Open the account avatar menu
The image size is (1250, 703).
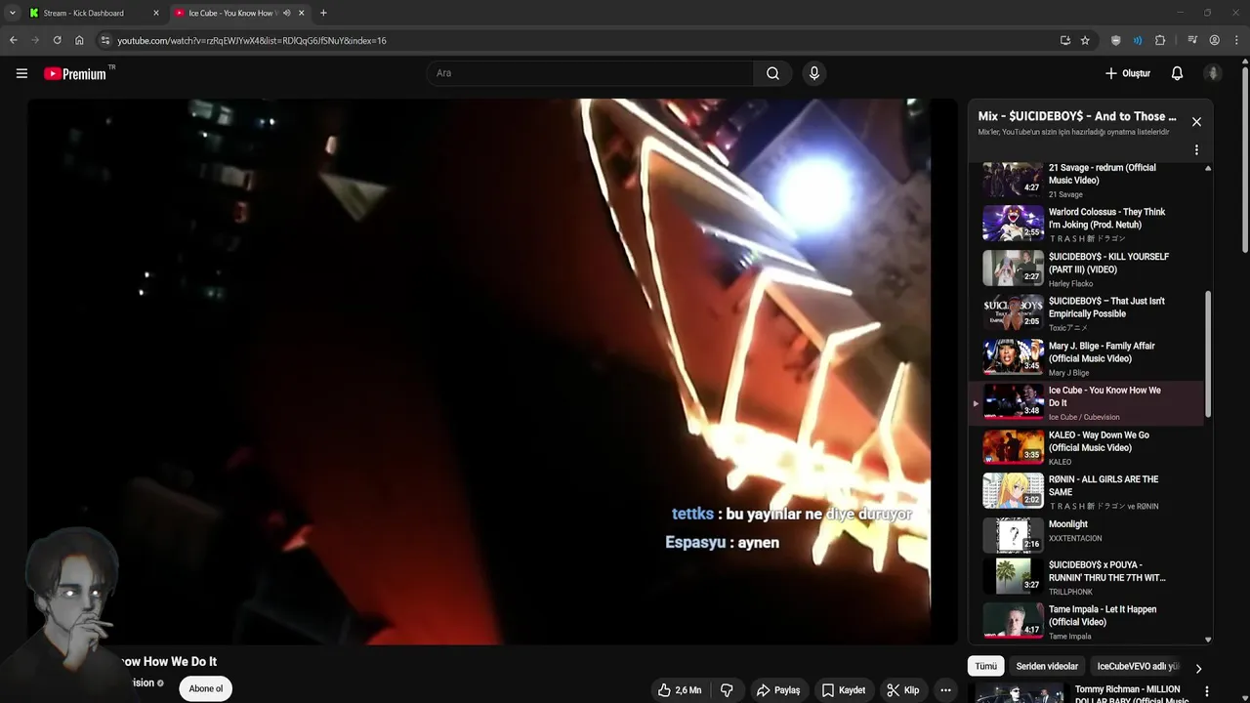[x=1213, y=73]
